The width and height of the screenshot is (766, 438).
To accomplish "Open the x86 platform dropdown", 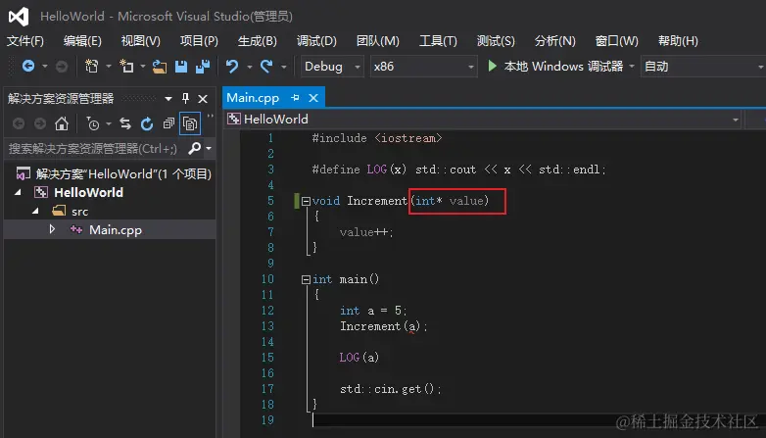I will (x=423, y=66).
